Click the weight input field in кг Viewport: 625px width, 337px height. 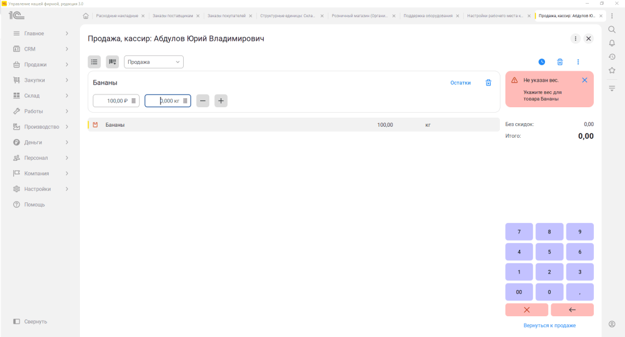(x=167, y=101)
